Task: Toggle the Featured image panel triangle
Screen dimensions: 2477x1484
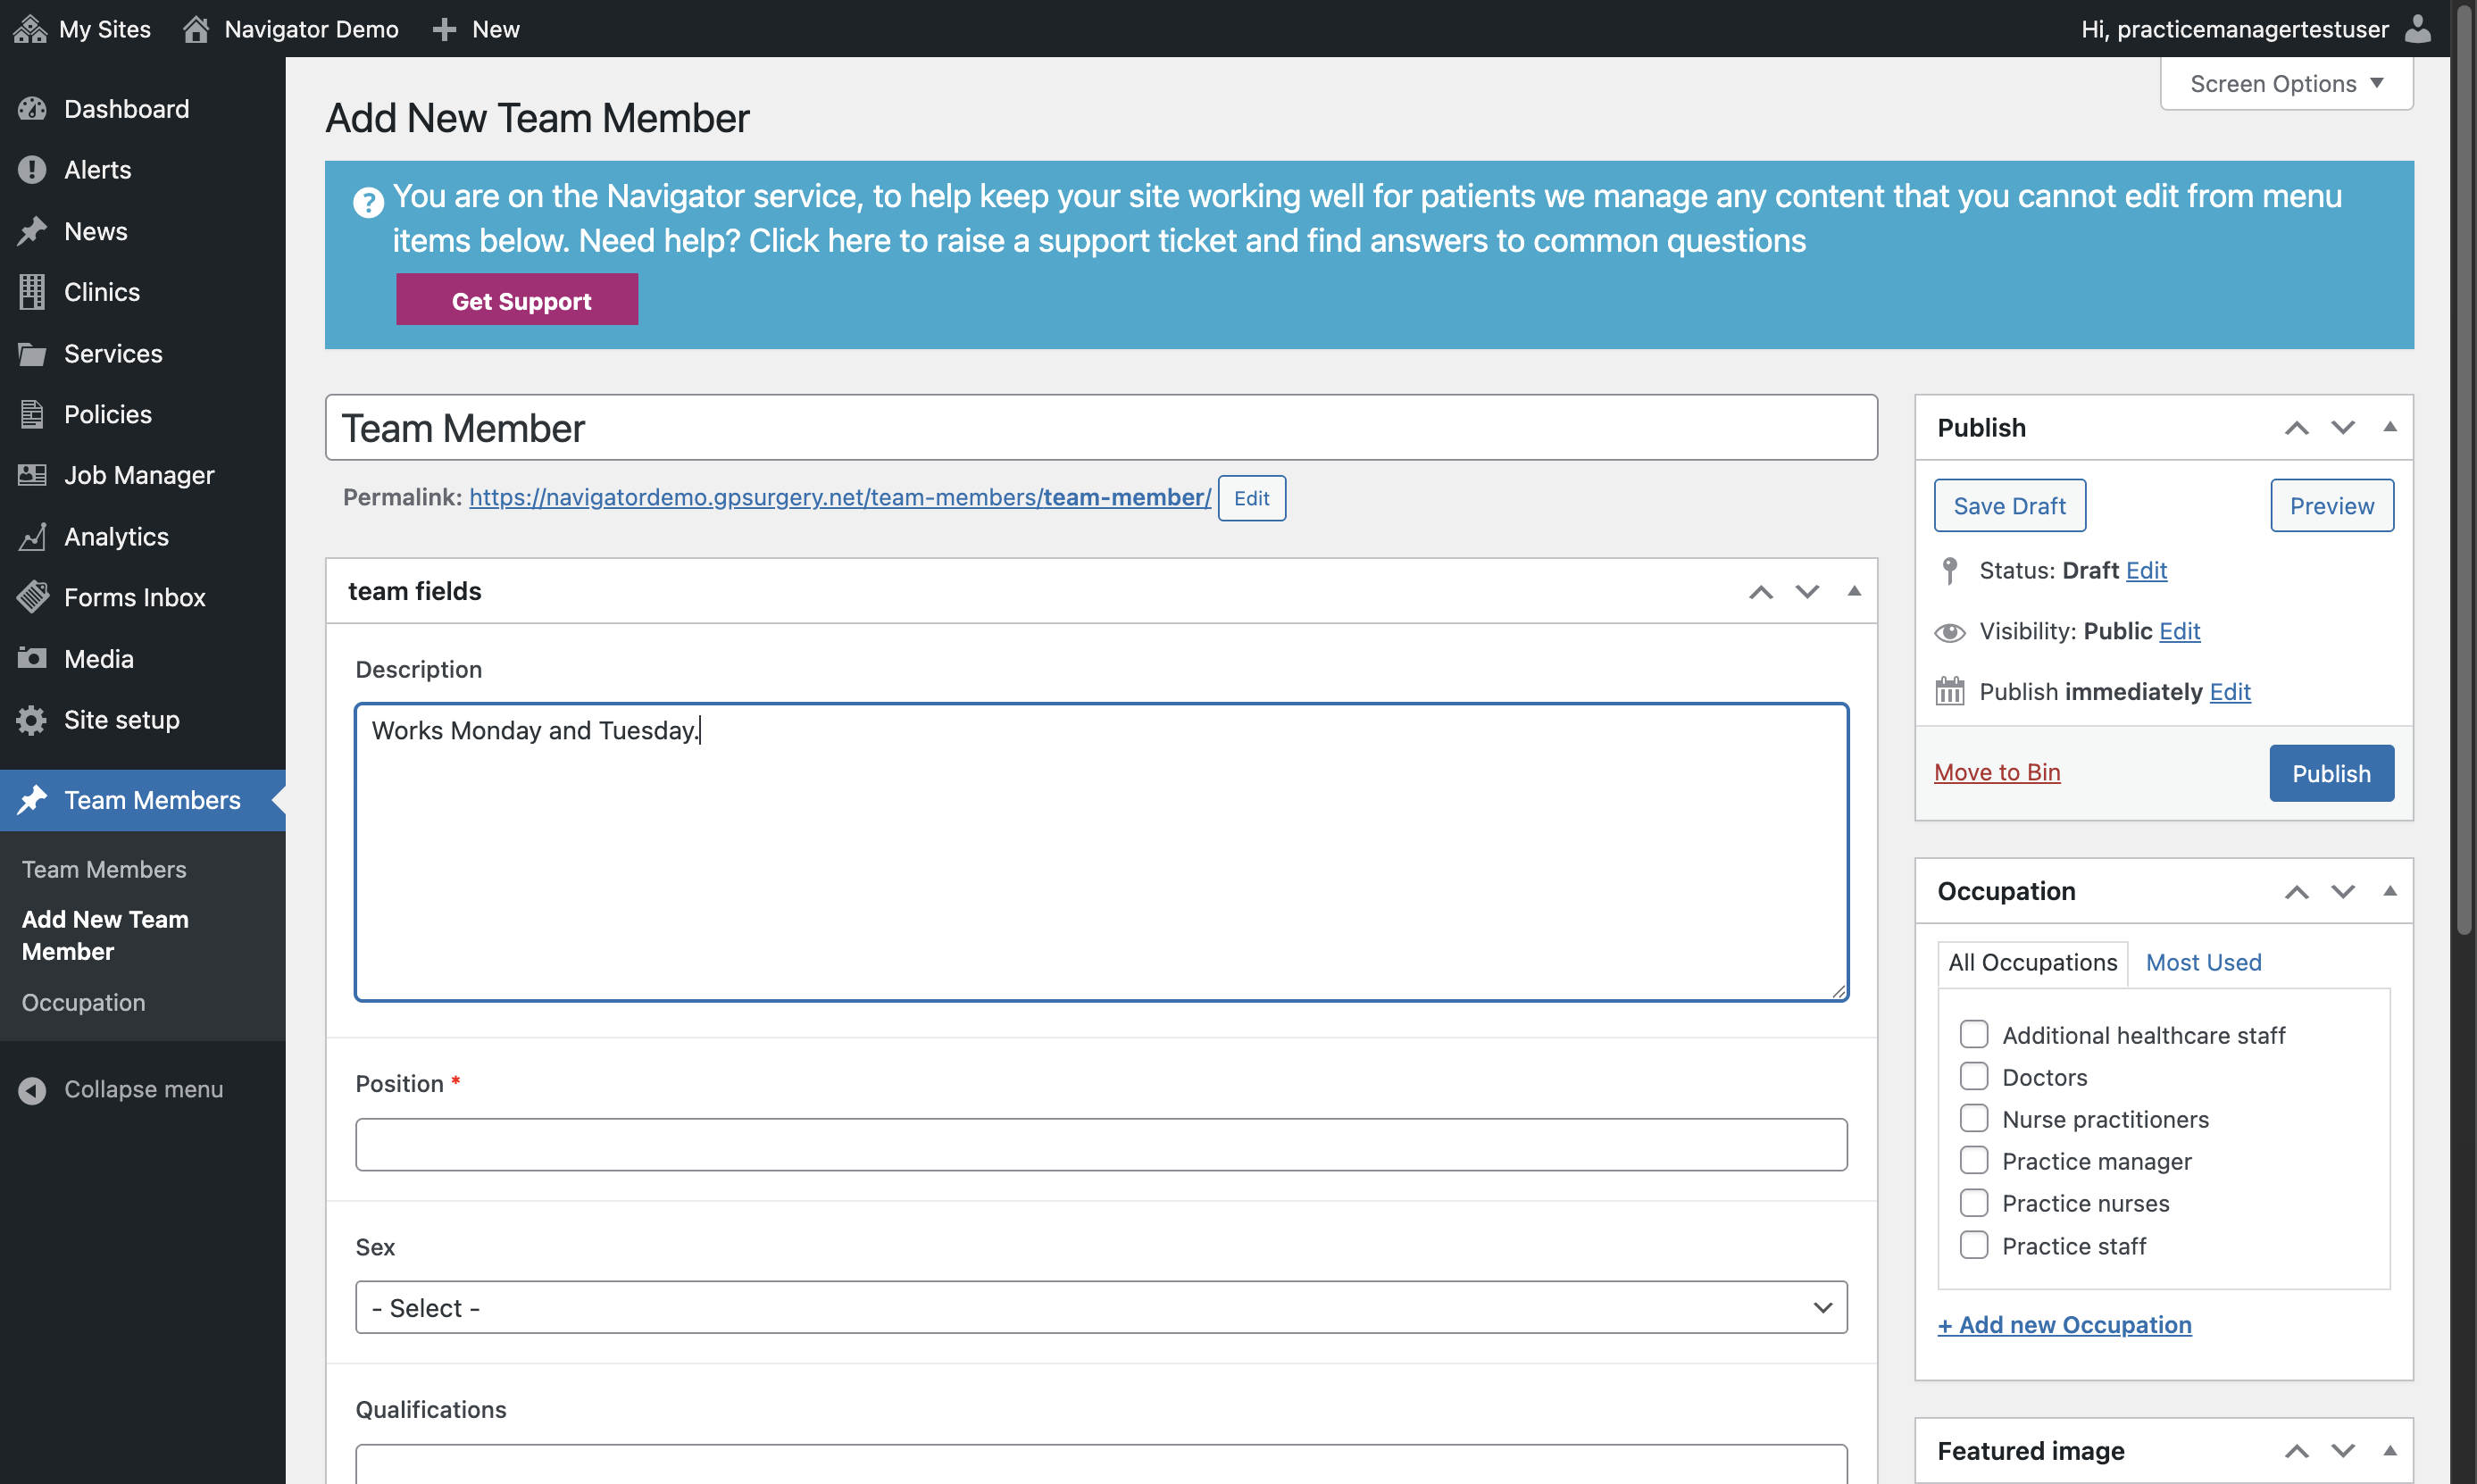Action: pyautogui.click(x=2390, y=1450)
